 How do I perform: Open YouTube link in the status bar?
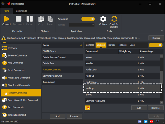click(x=151, y=121)
